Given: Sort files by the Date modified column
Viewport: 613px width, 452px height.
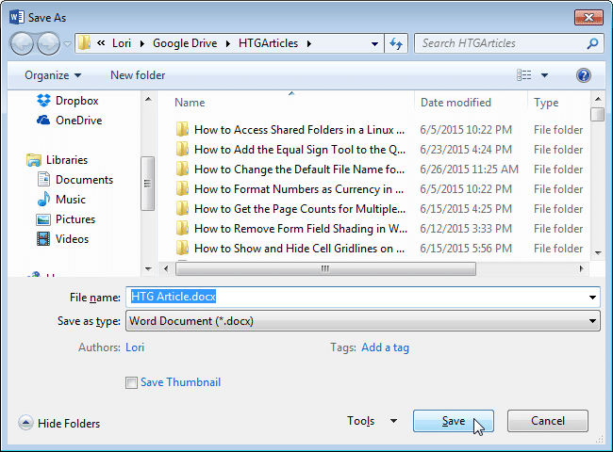Looking at the screenshot, I should (456, 103).
